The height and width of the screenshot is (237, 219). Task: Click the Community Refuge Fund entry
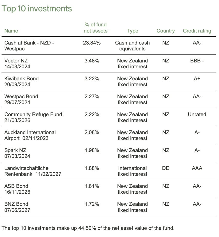(x=33, y=114)
